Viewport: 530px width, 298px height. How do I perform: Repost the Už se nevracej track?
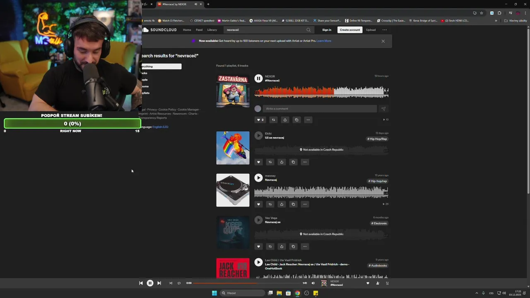(270, 162)
